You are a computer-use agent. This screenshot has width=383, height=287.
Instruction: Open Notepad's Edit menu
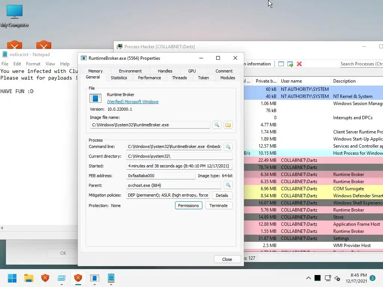coord(17,64)
